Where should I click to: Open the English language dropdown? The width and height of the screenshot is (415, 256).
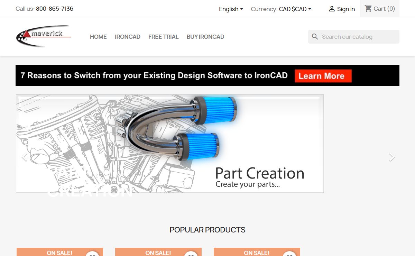pos(231,9)
